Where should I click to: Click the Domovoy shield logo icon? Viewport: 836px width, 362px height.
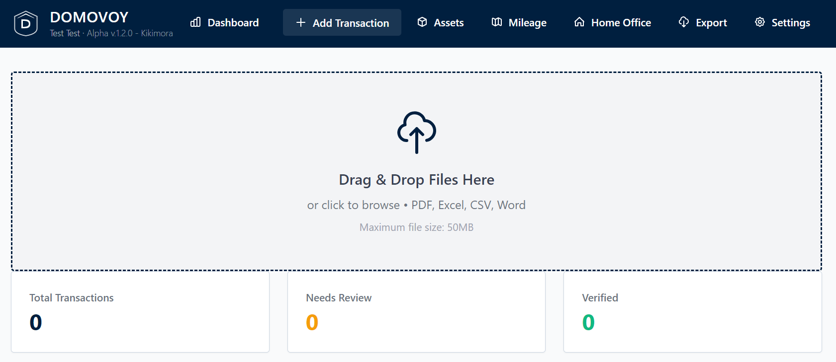pos(26,23)
